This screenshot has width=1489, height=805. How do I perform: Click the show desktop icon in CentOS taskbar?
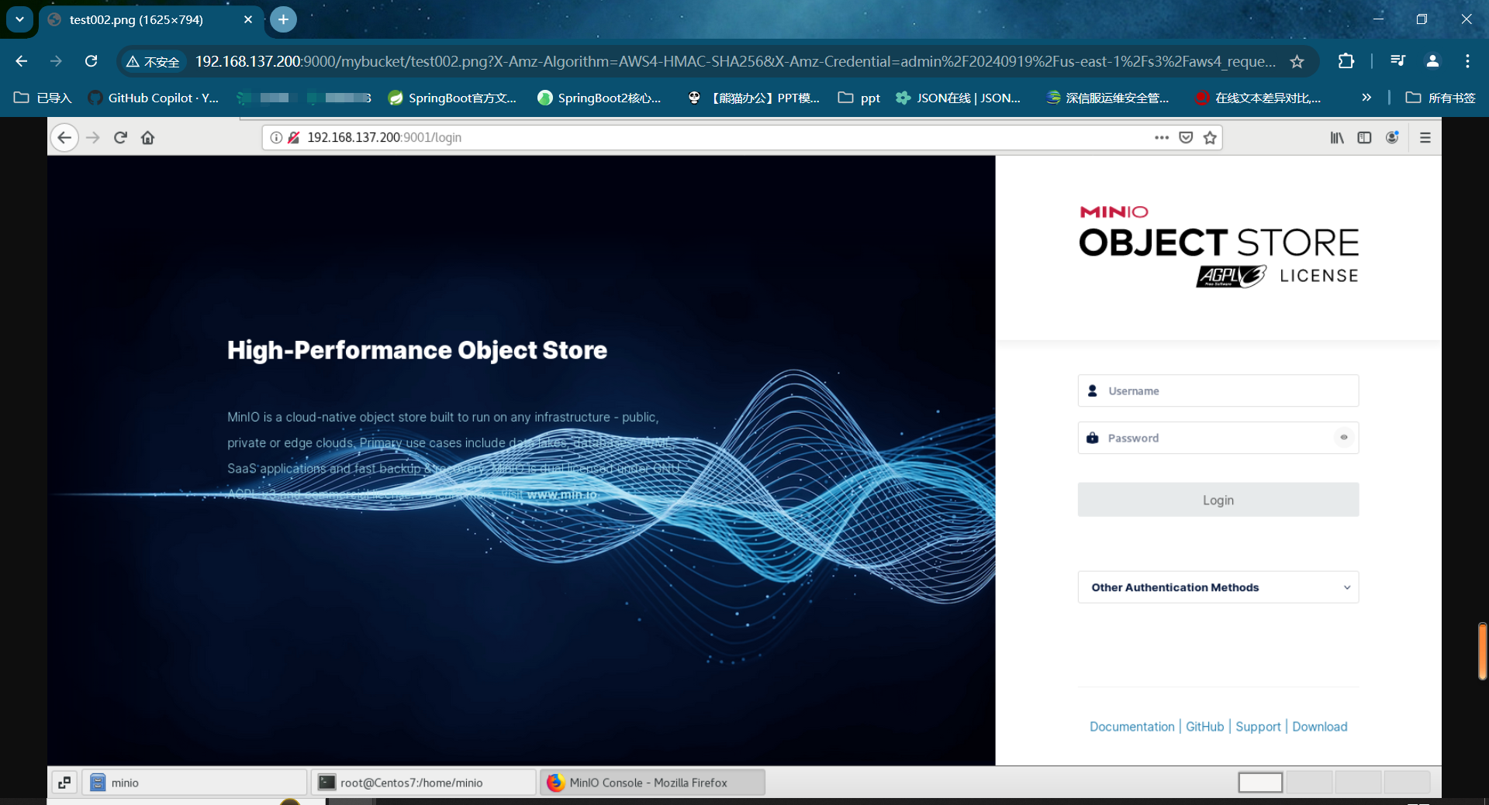tap(64, 783)
